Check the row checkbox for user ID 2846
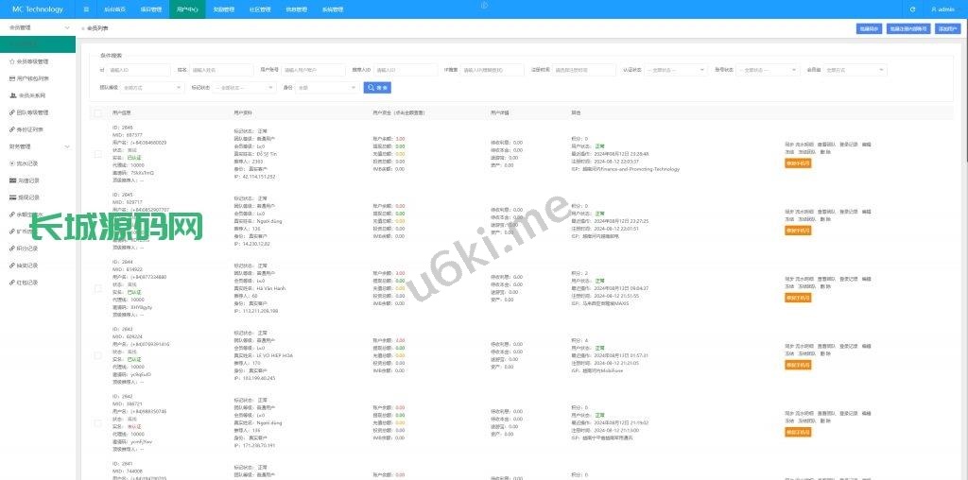Screen dimensions: 968x480 pos(98,152)
